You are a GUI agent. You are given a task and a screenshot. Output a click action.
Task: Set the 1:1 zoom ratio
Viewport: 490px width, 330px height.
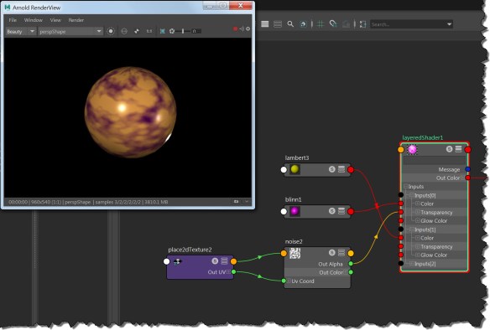tap(149, 31)
